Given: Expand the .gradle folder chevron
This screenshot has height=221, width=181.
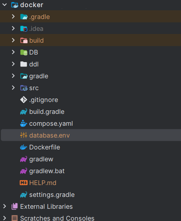Looking at the screenshot, I should 13,17.
